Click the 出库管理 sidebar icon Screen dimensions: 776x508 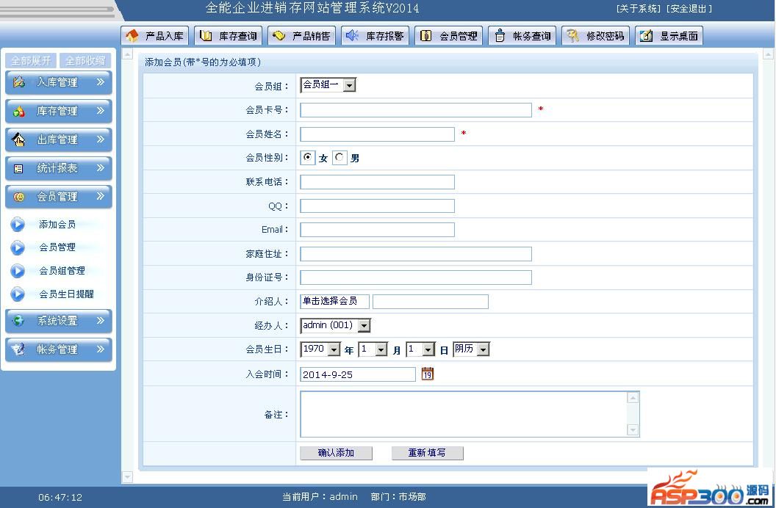[x=19, y=140]
